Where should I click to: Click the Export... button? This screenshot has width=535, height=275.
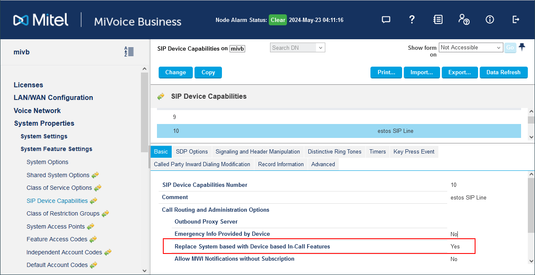tap(459, 73)
